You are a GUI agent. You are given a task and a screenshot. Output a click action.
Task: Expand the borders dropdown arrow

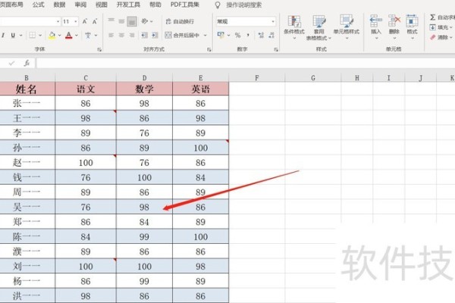pos(40,36)
